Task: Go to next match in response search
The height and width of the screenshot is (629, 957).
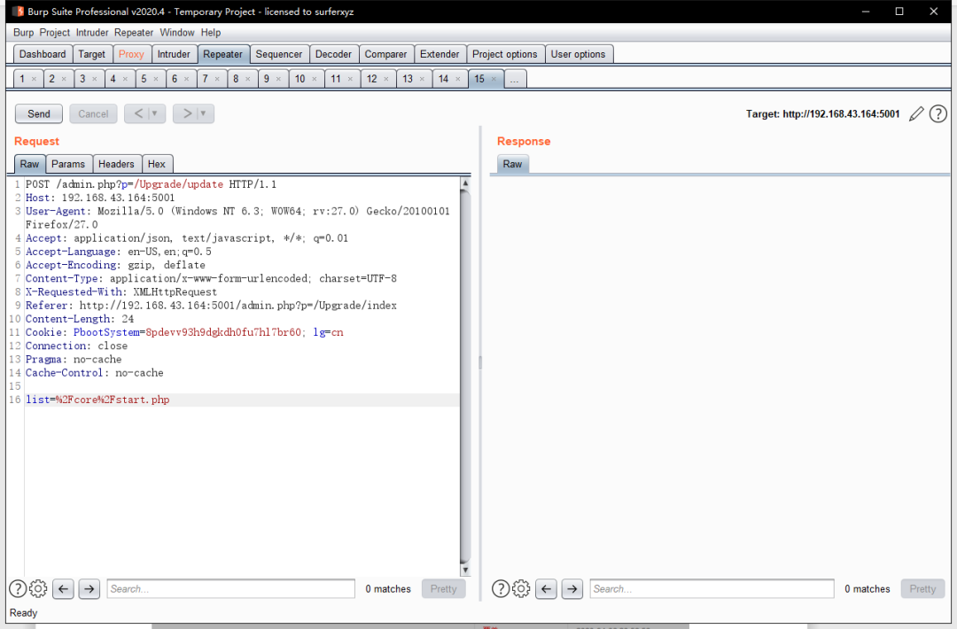Action: click(572, 589)
